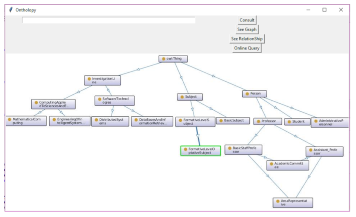The height and width of the screenshot is (217, 356).
Task: Maximize the Onthology window
Action: click(324, 10)
